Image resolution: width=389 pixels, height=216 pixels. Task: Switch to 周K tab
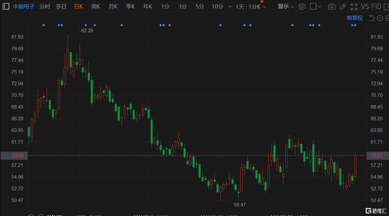(x=96, y=7)
